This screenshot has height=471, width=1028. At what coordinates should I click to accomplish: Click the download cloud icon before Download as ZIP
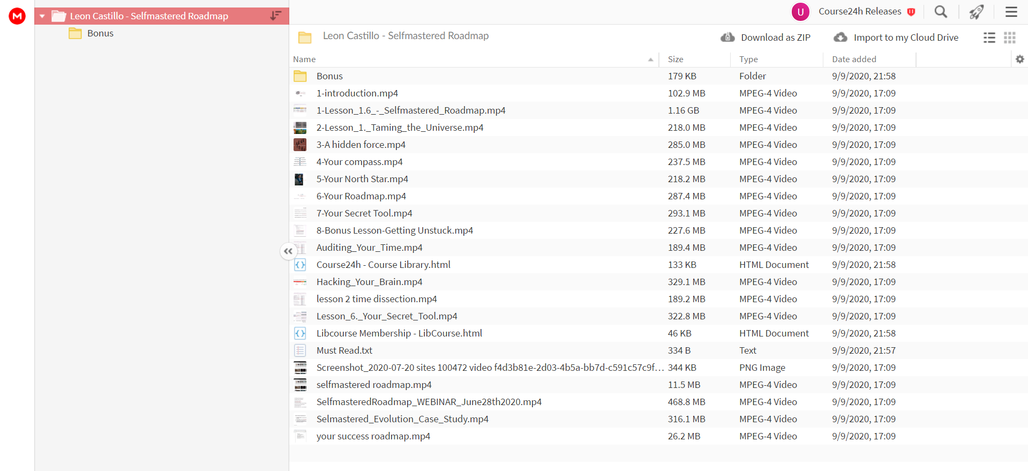pyautogui.click(x=727, y=37)
